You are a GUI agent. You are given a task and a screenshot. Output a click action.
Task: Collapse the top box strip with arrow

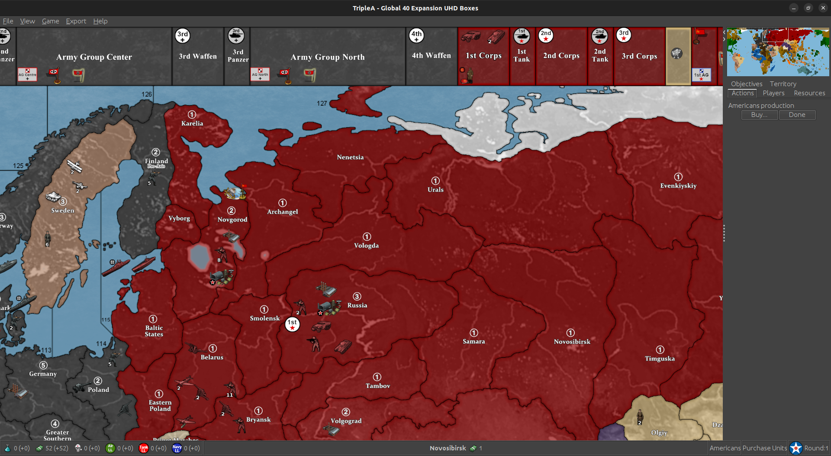(724, 32)
